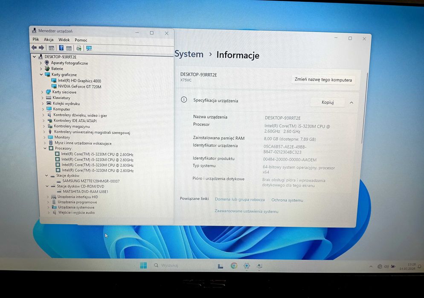Go back with the Device Manager back arrow
This screenshot has width=424, height=298.
(x=34, y=48)
